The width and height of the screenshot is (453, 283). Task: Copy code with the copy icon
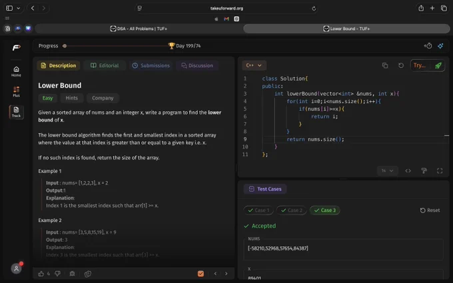coord(385,65)
